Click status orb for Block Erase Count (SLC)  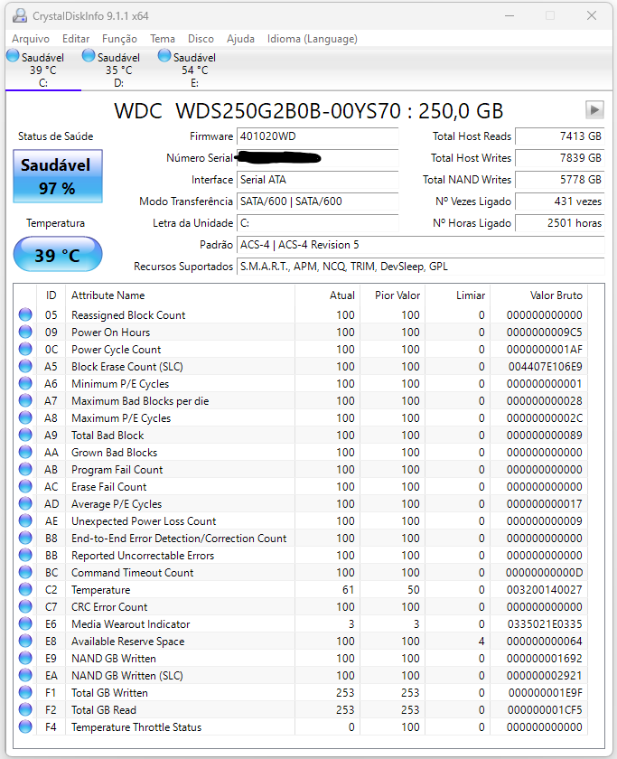(x=25, y=366)
